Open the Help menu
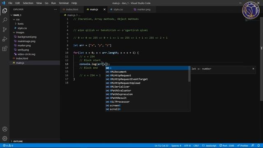 (x=74, y=3)
